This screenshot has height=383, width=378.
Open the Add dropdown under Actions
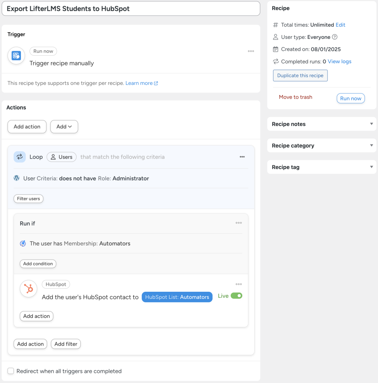(64, 126)
